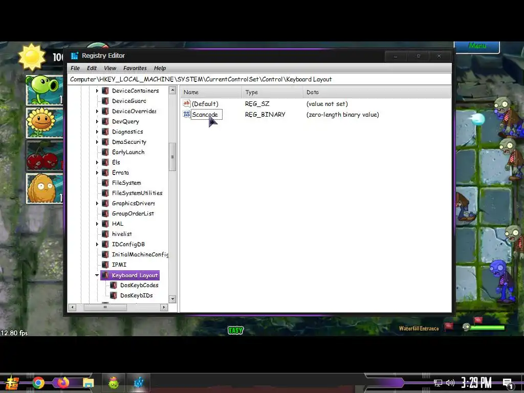Expand the IDConfigDB key
524x393 pixels.
click(x=97, y=244)
